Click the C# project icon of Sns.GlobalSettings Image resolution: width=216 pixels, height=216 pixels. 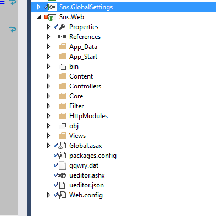(52, 7)
